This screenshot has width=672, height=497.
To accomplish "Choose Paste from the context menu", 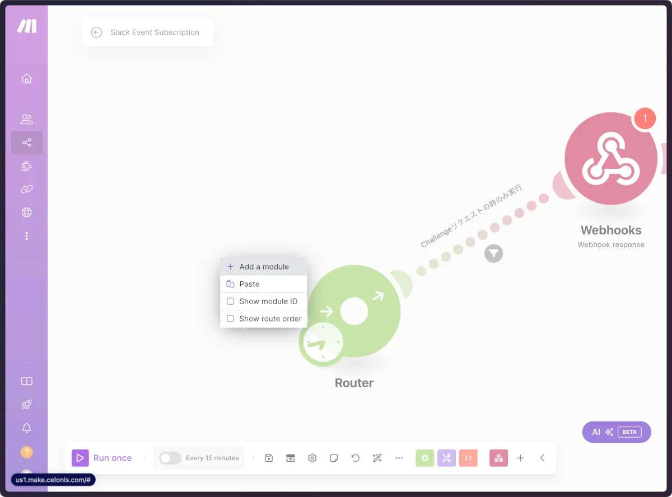I will point(263,284).
